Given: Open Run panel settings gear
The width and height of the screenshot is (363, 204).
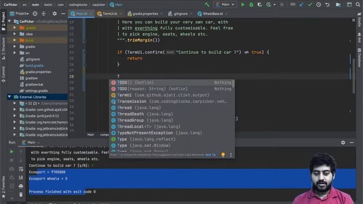Looking at the screenshot, I should click(343, 142).
